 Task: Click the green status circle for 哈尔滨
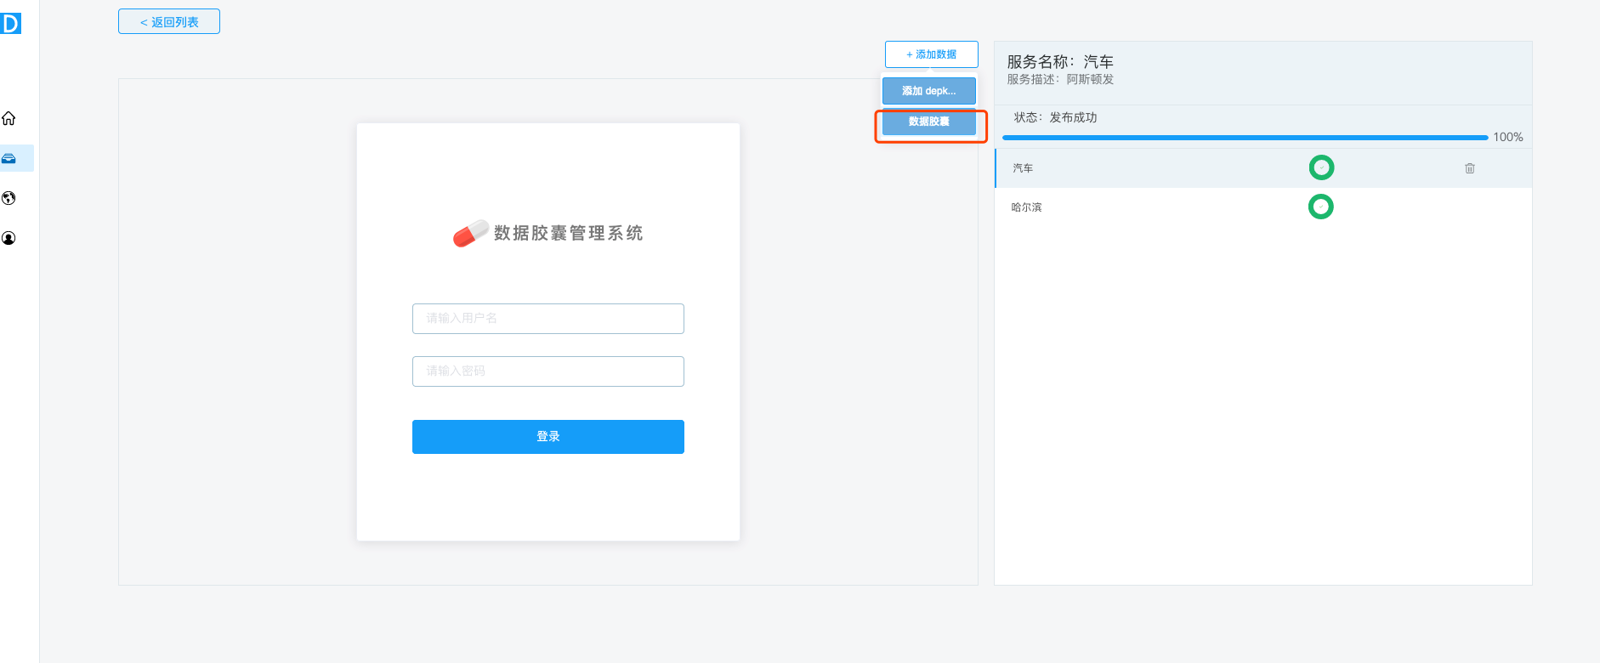(x=1320, y=207)
